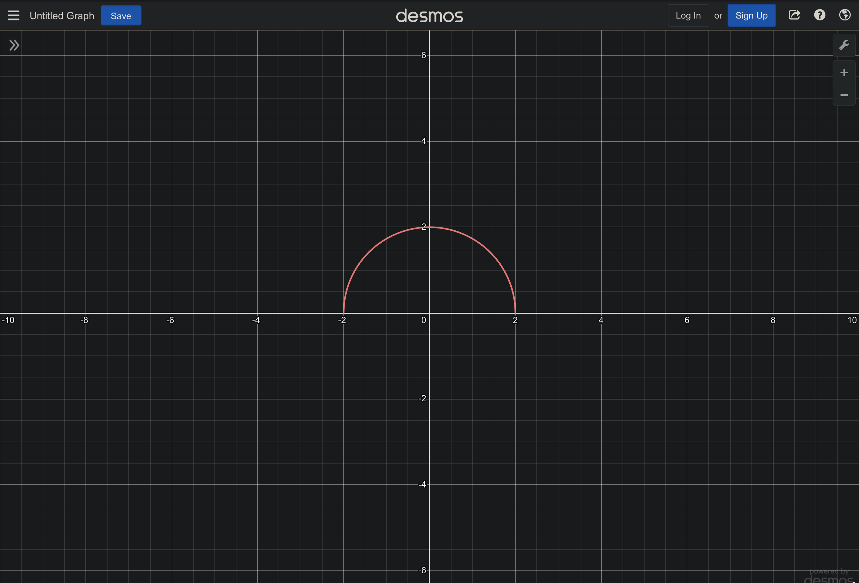Click the y-axis label 6
The height and width of the screenshot is (583, 859).
tap(424, 55)
